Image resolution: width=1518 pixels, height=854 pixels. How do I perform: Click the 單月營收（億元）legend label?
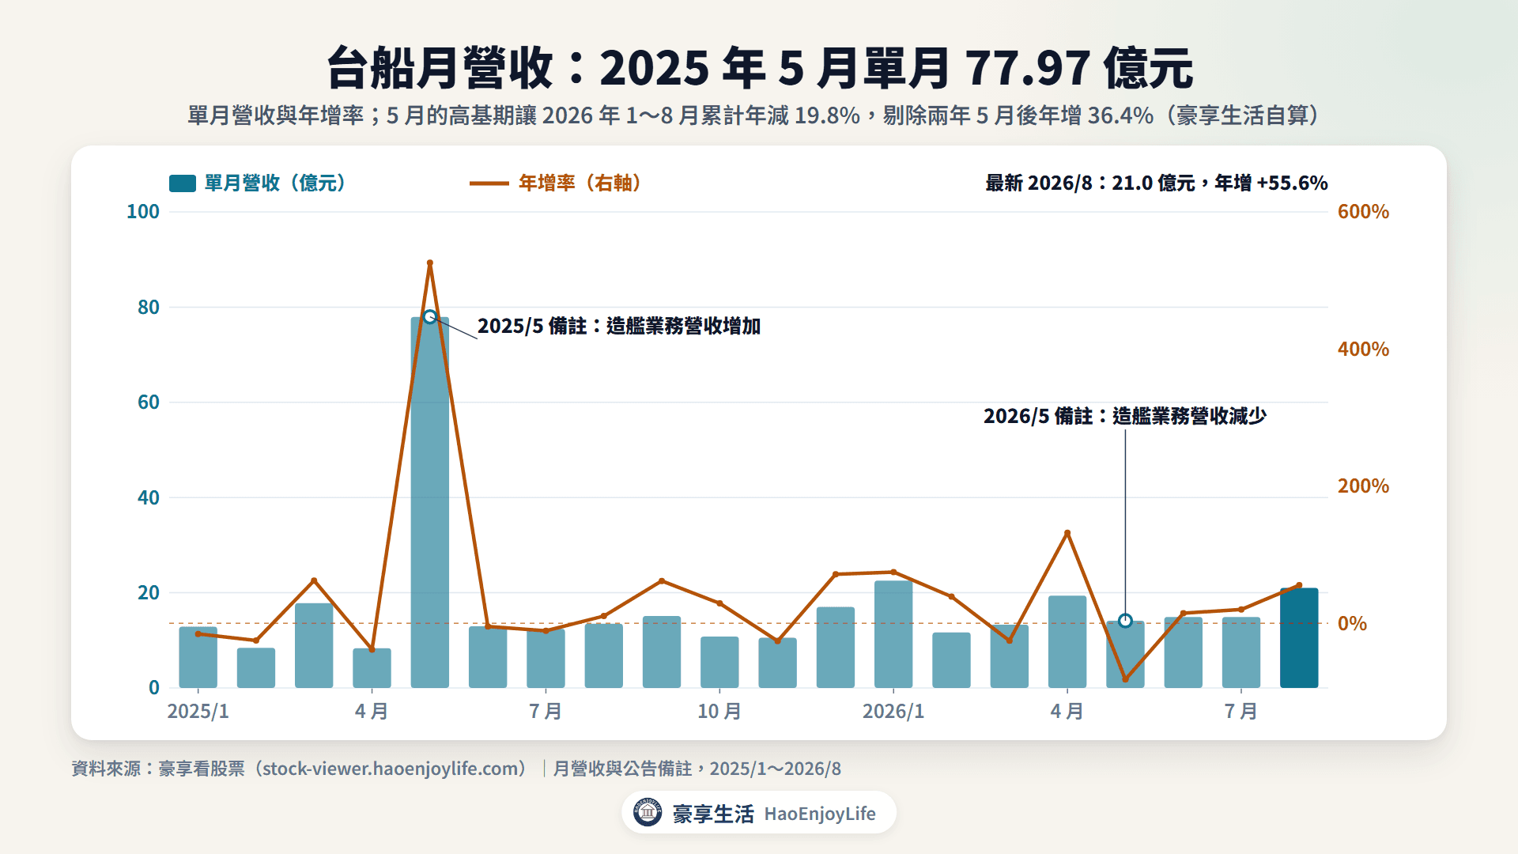(x=275, y=183)
